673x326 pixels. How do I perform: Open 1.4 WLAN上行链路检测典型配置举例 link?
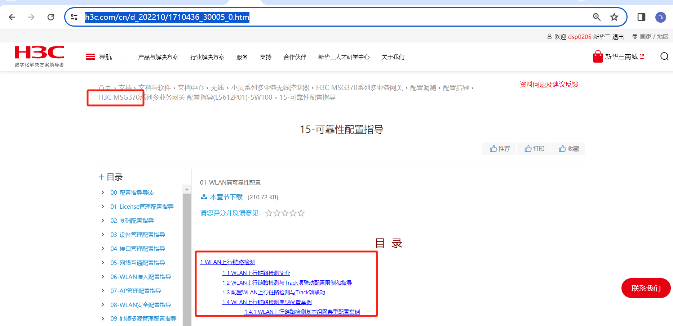point(267,302)
